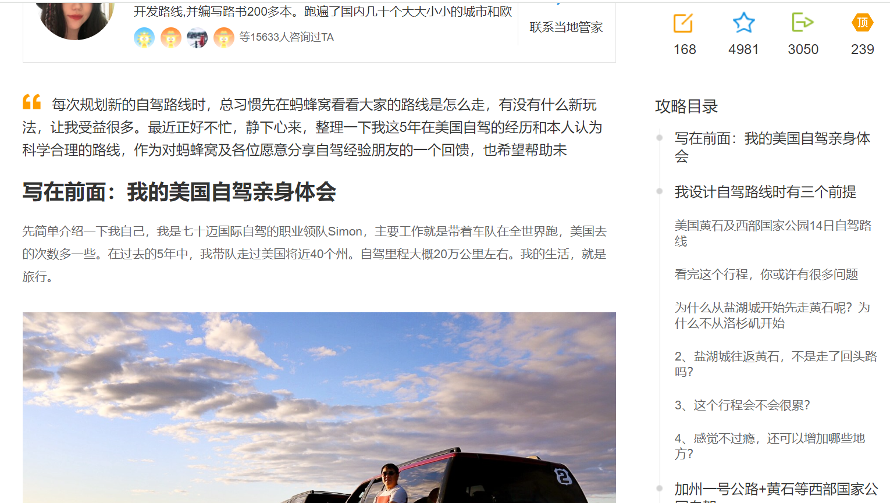
Task: Jump to 写在前面 section in directory
Action: 772,147
